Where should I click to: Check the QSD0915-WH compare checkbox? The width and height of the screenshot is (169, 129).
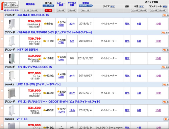pyautogui.click(x=2, y=108)
